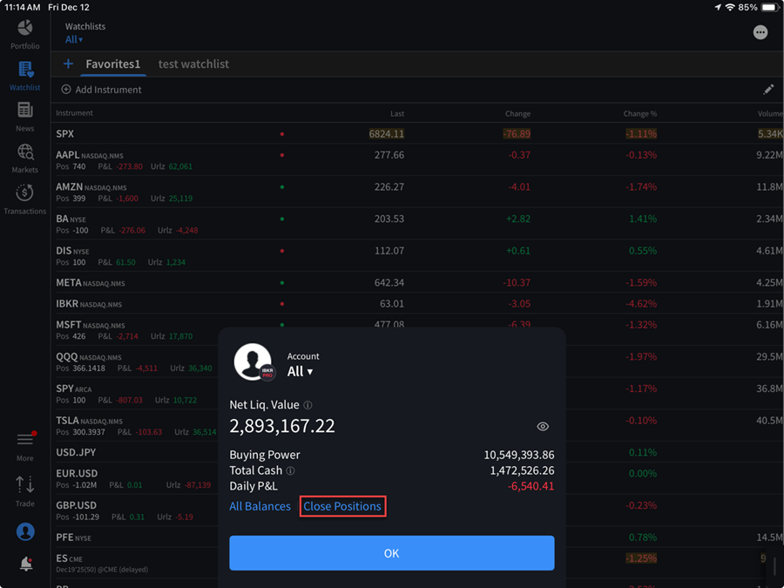Viewport: 784px width, 588px height.
Task: Switch to the test watchlist tab
Action: pos(193,64)
